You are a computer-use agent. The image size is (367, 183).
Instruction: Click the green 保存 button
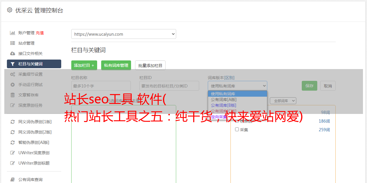(x=310, y=86)
